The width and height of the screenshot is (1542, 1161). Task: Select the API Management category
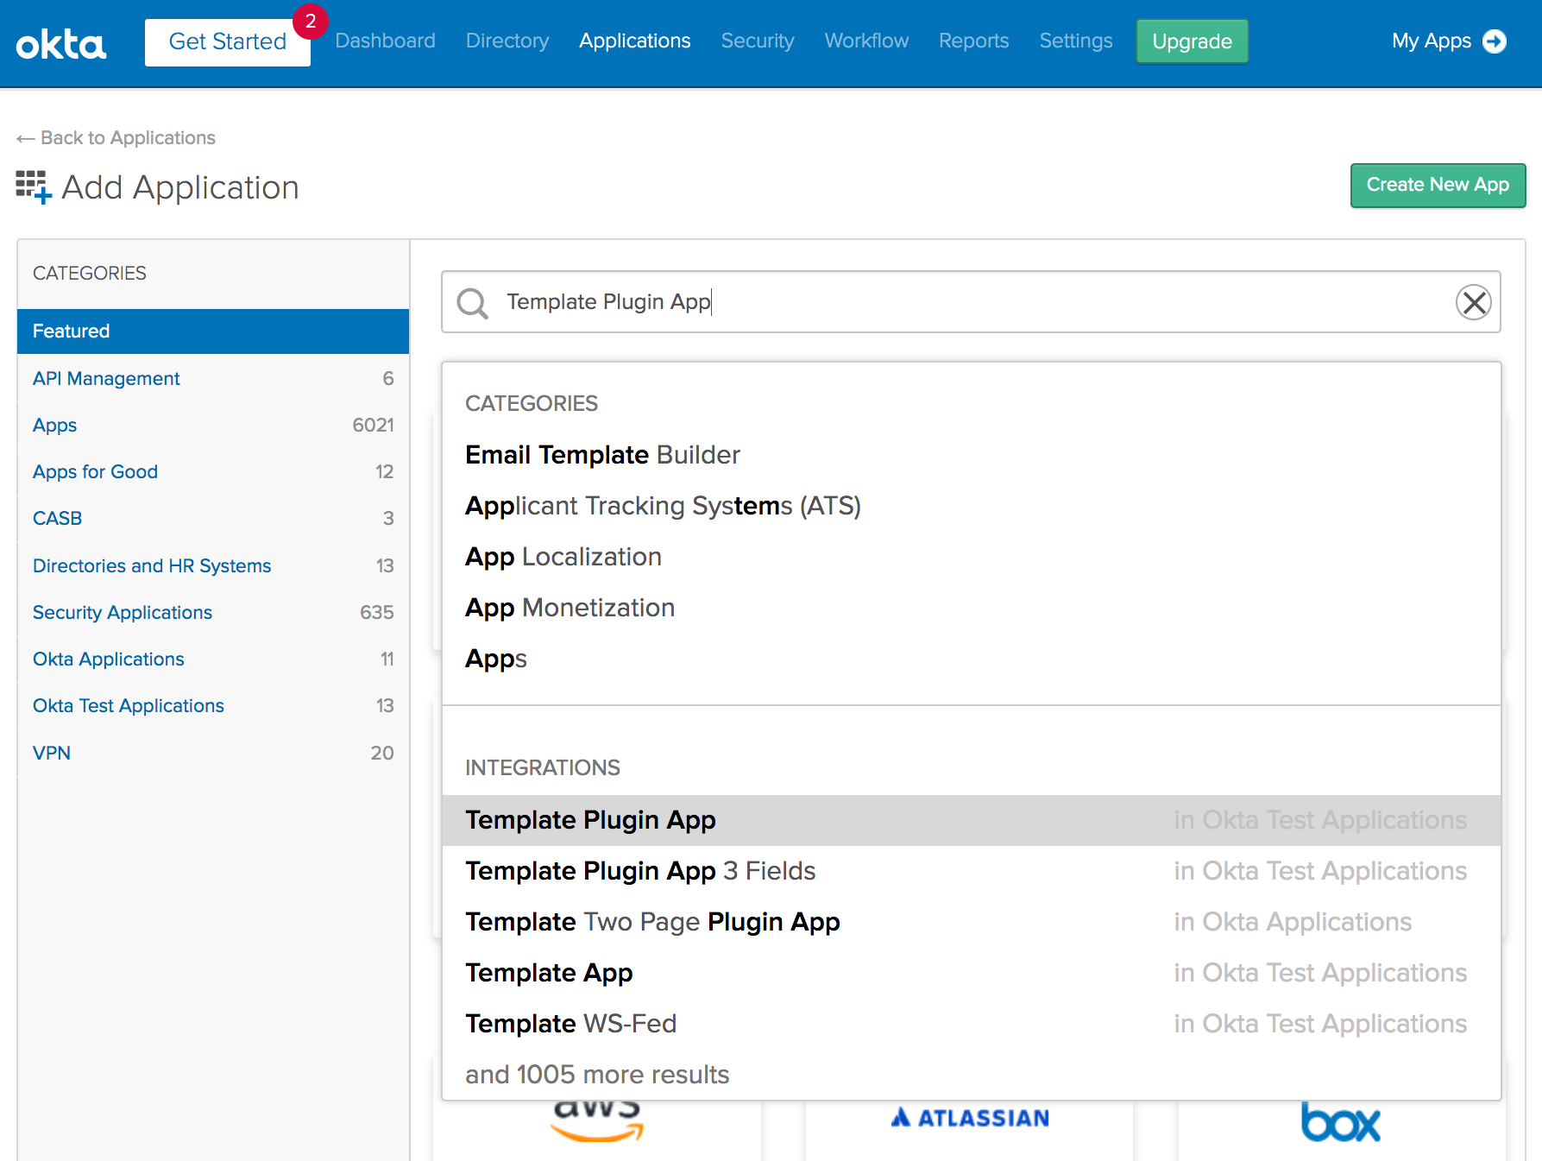213,378
